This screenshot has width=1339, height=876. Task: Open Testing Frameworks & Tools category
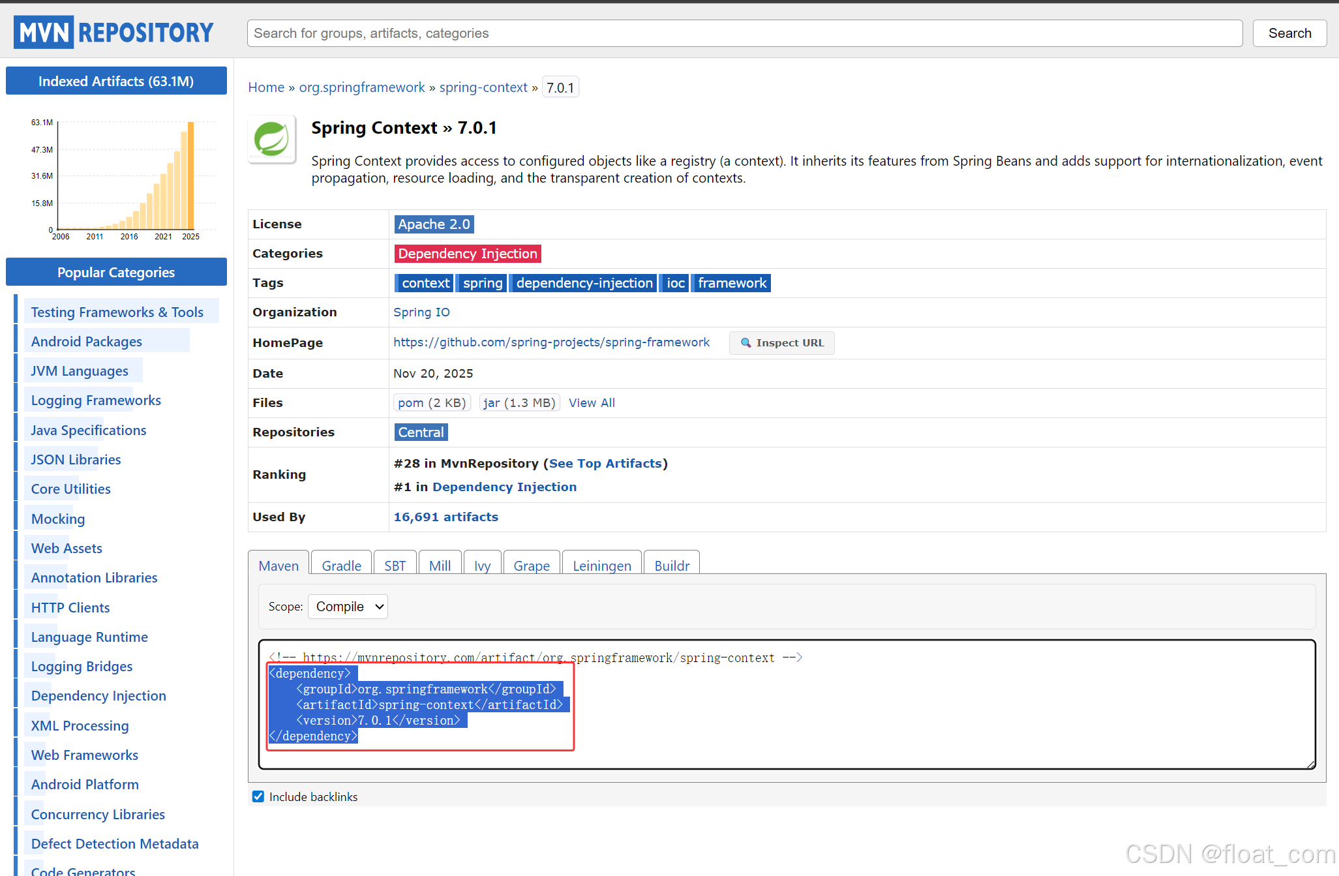117,312
